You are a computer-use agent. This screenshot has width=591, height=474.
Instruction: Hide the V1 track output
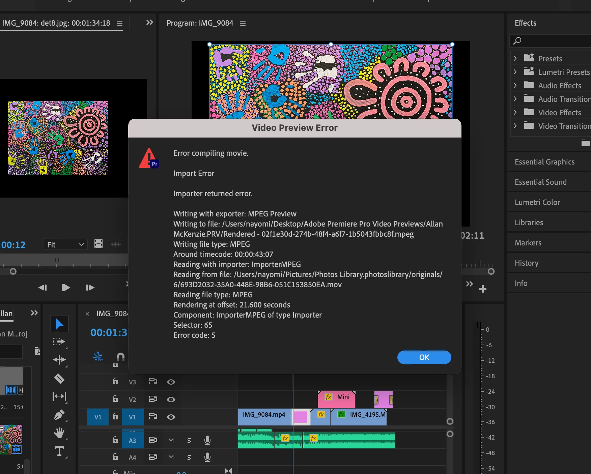click(171, 417)
